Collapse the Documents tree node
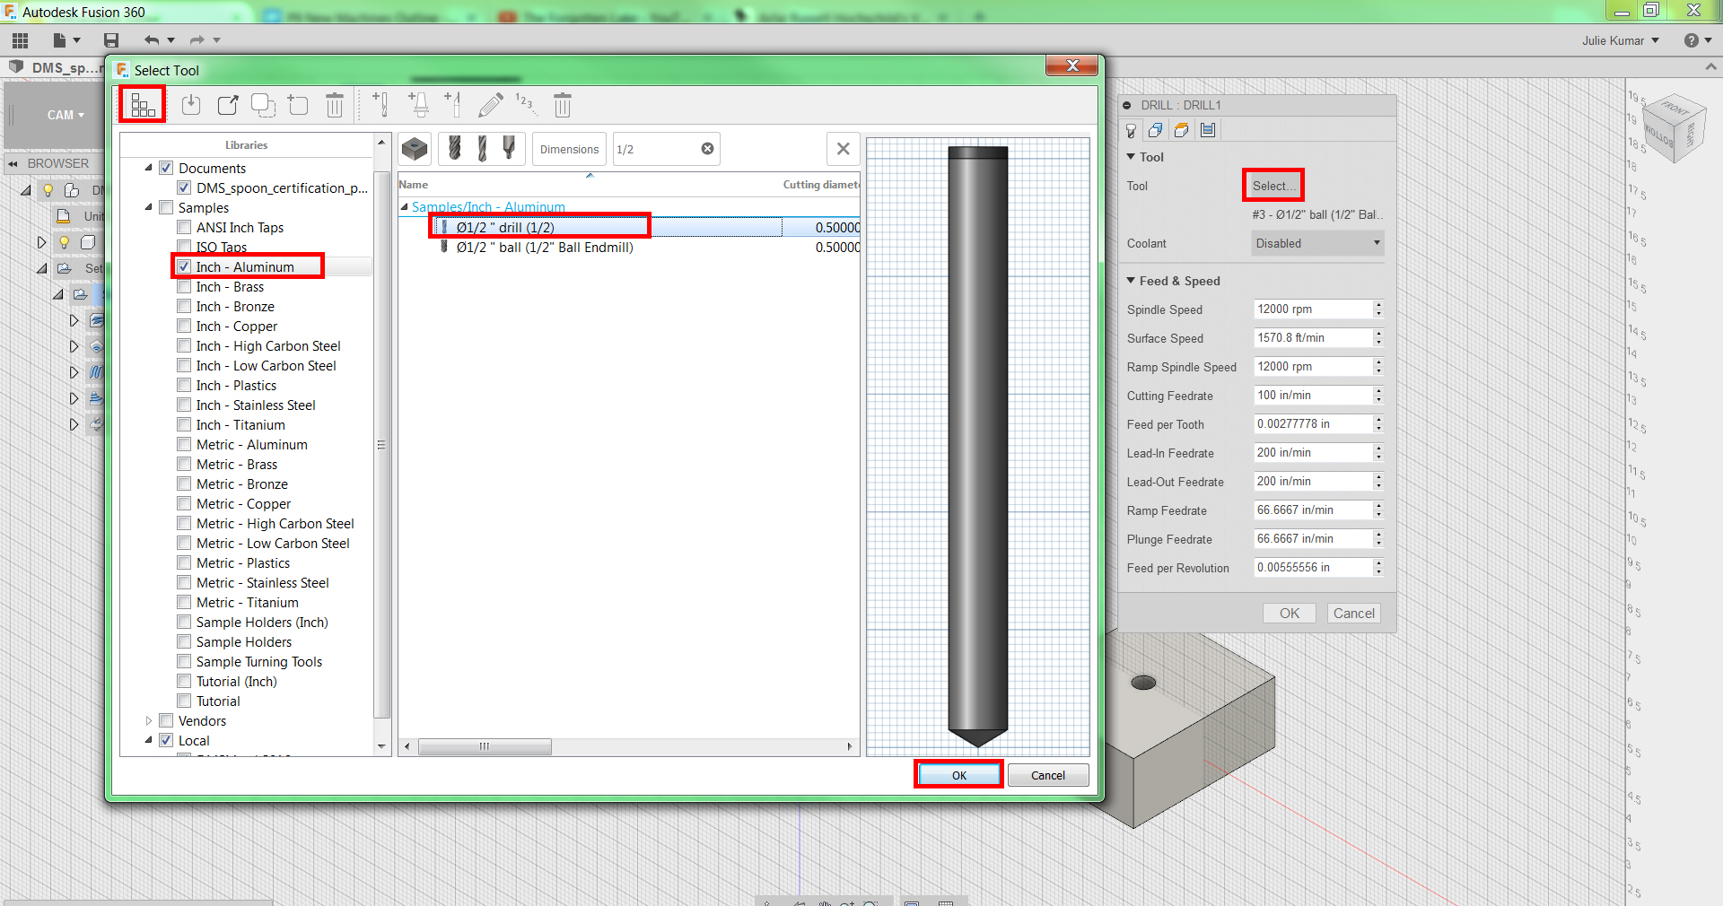The image size is (1723, 906). click(x=149, y=168)
